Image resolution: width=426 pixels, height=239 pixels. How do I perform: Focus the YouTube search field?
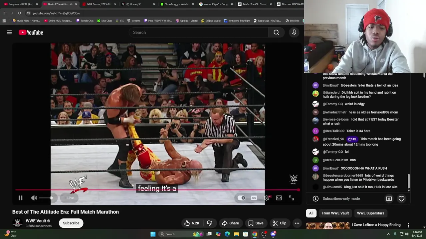[x=198, y=32]
